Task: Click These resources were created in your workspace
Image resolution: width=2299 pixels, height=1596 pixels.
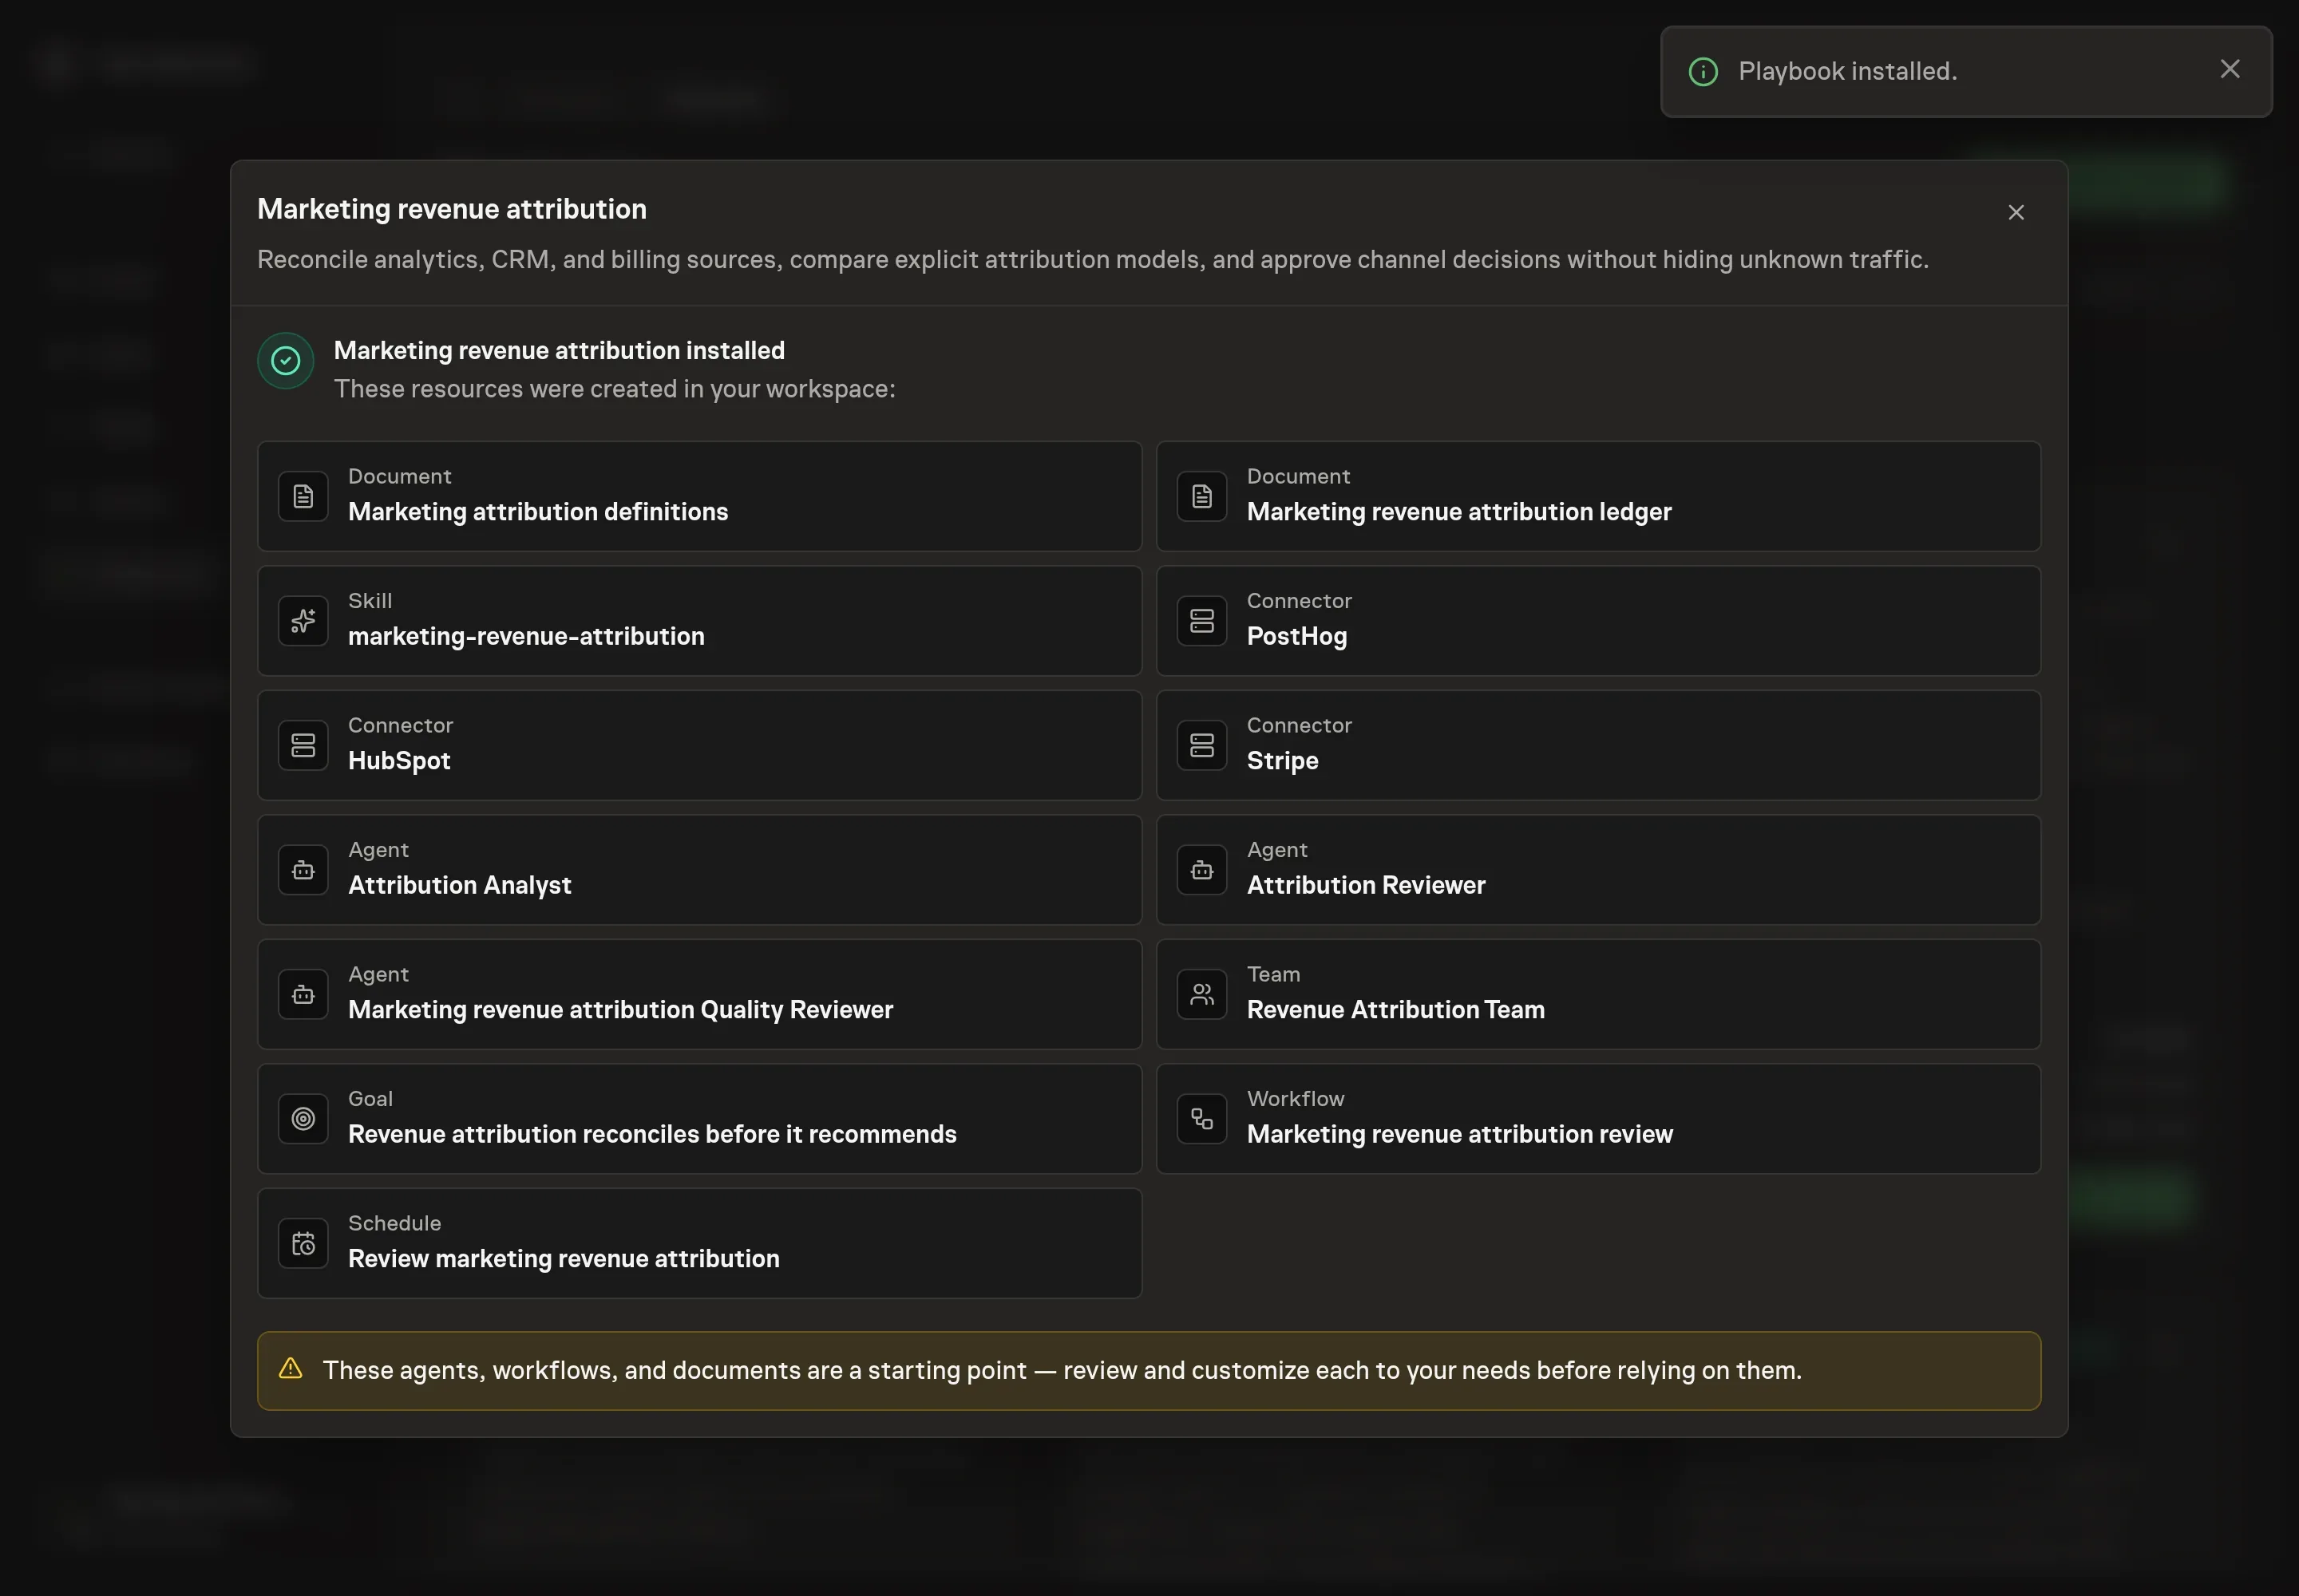Action: pyautogui.click(x=615, y=388)
